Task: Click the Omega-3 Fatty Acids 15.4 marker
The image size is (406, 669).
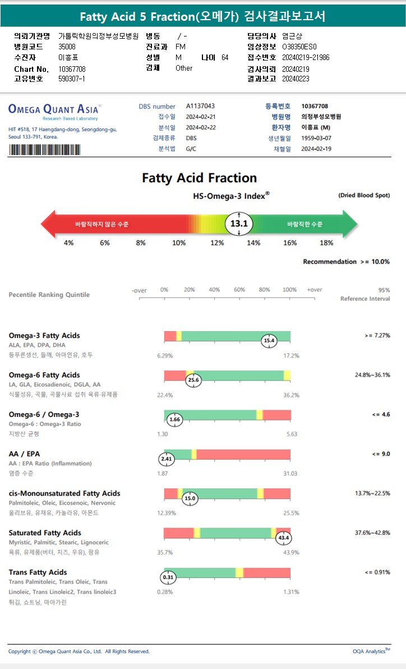Action: [269, 341]
